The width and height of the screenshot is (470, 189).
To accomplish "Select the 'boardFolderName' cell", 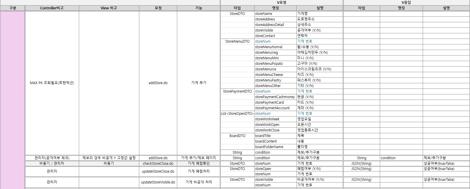I will [x=275, y=147].
